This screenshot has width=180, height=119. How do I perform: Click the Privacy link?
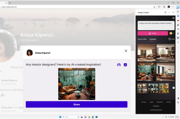pyautogui.click(x=144, y=102)
